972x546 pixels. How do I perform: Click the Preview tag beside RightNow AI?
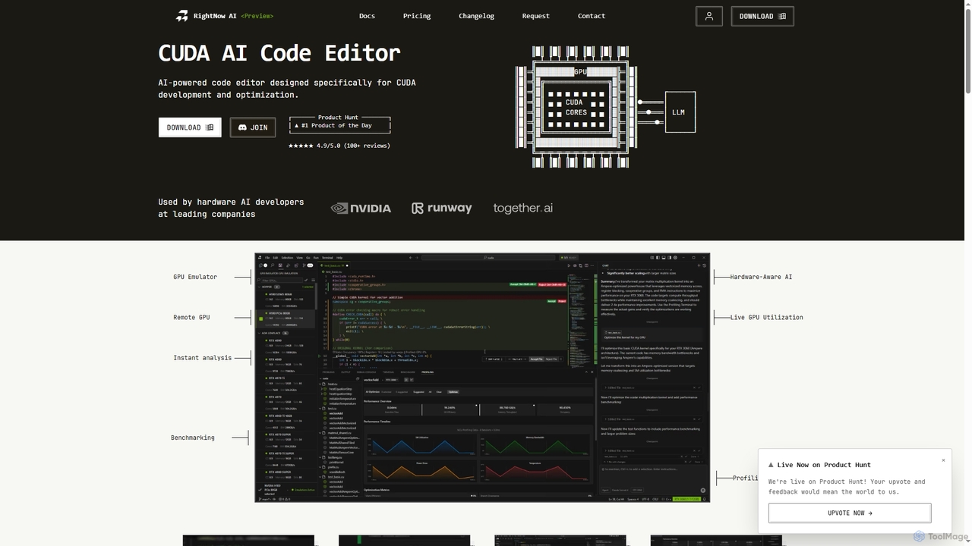coord(257,16)
